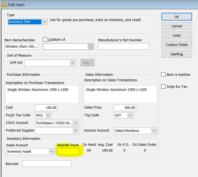Screen dimensions: 198x177
Task: Click the Cost field showing 190.00
Action: pyautogui.click(x=46, y=108)
